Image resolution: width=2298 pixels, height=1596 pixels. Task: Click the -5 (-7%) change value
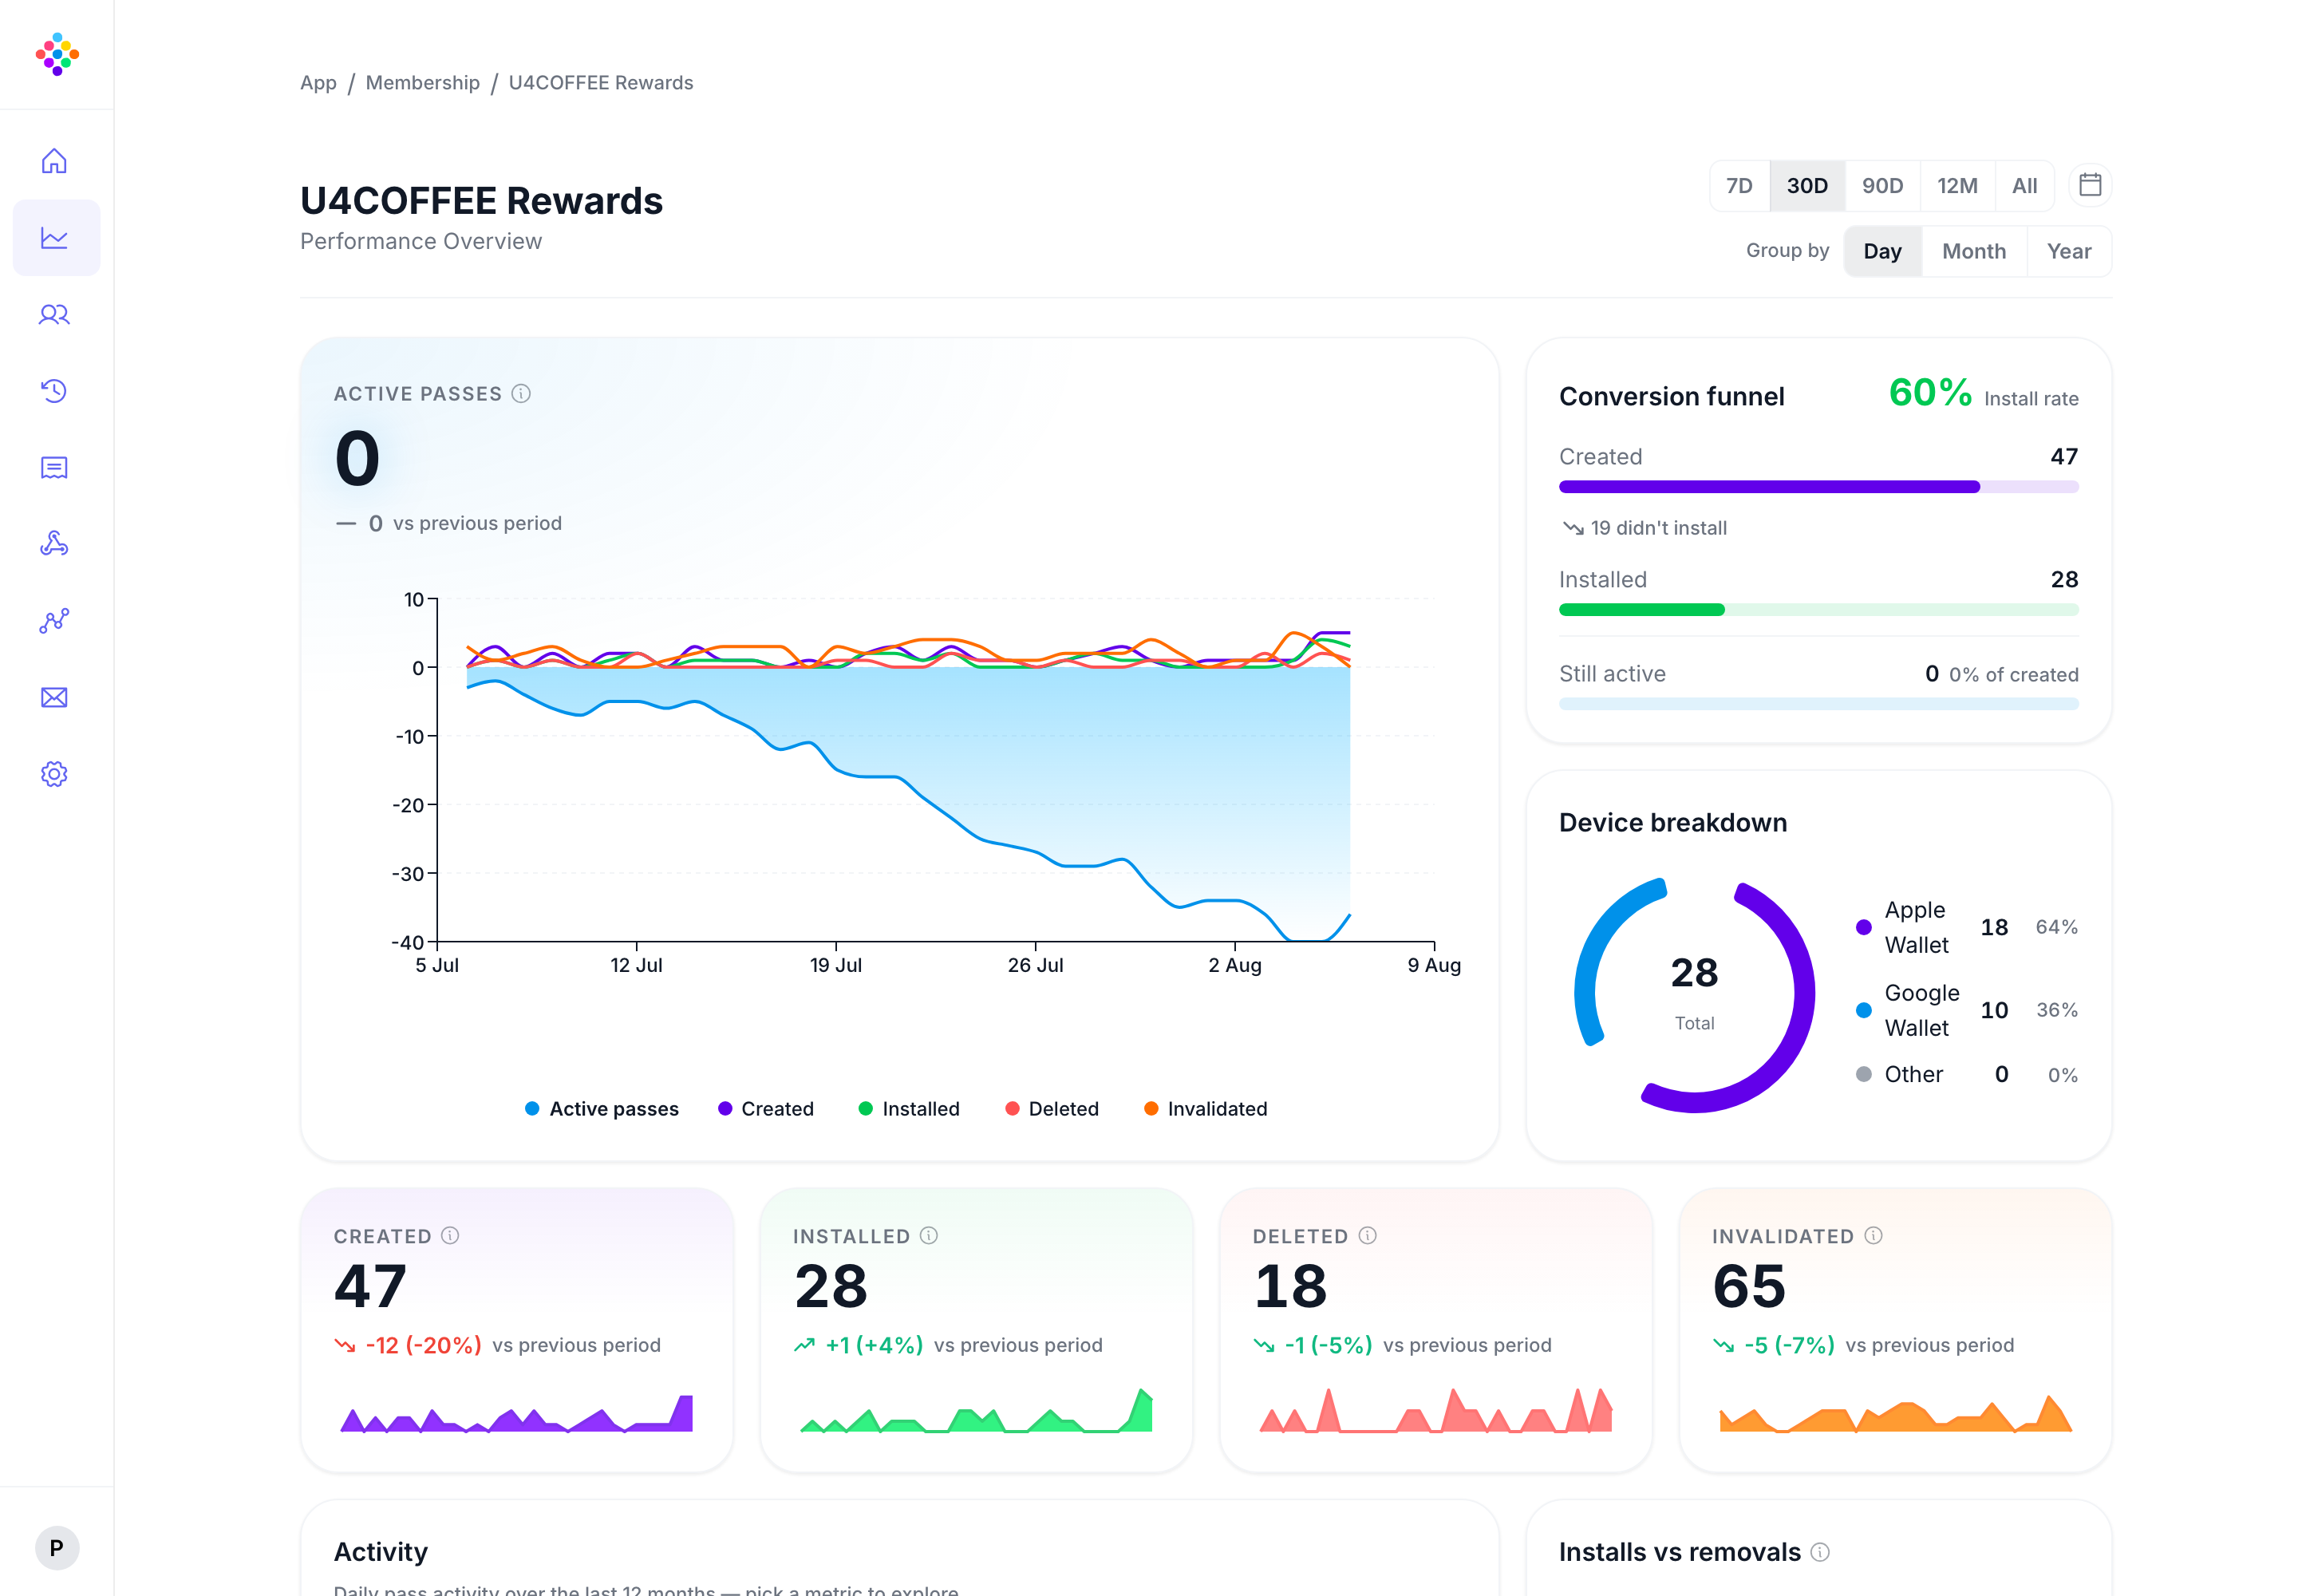tap(1789, 1345)
